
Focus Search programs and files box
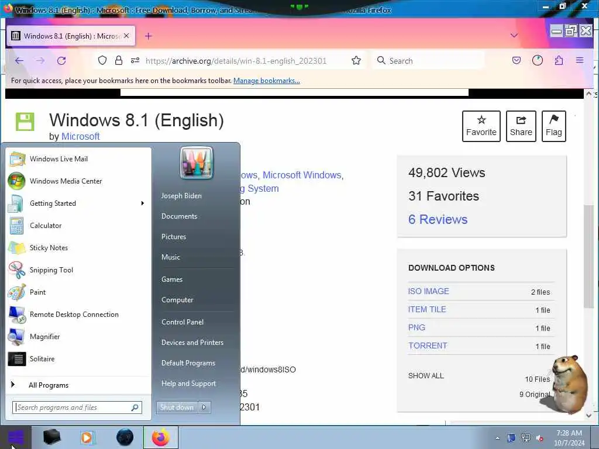(x=77, y=407)
